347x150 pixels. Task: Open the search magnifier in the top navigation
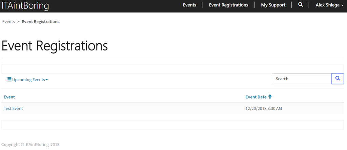coord(300,5)
